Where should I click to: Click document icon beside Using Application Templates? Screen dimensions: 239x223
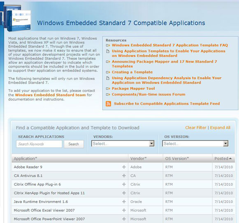coord(108,51)
